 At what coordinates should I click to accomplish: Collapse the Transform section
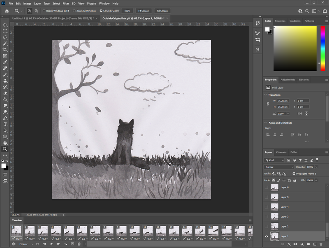click(265, 95)
